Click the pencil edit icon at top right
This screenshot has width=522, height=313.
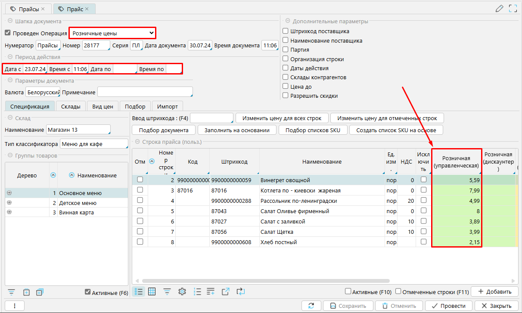[x=500, y=8]
